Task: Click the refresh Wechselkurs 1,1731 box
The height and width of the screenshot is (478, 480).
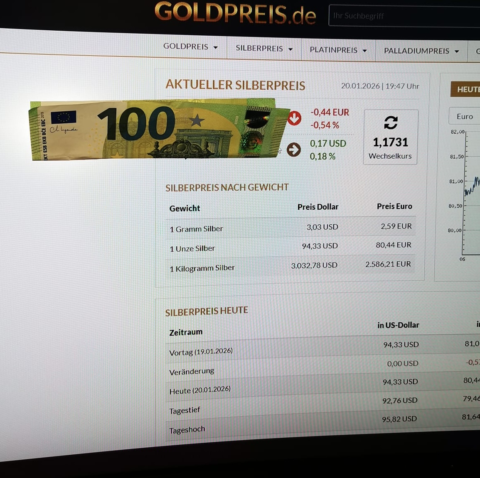Action: tap(390, 137)
